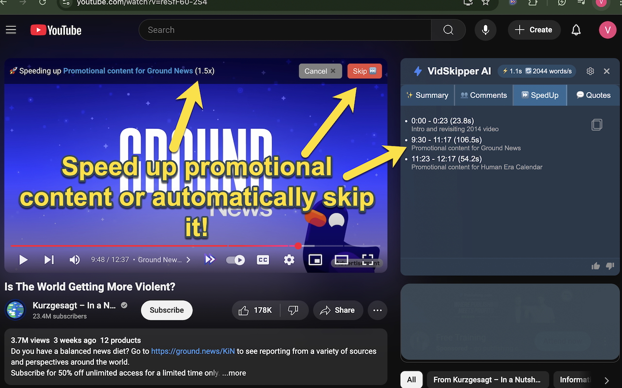
Task: Enable closed captions with the CC icon
Action: (x=263, y=259)
